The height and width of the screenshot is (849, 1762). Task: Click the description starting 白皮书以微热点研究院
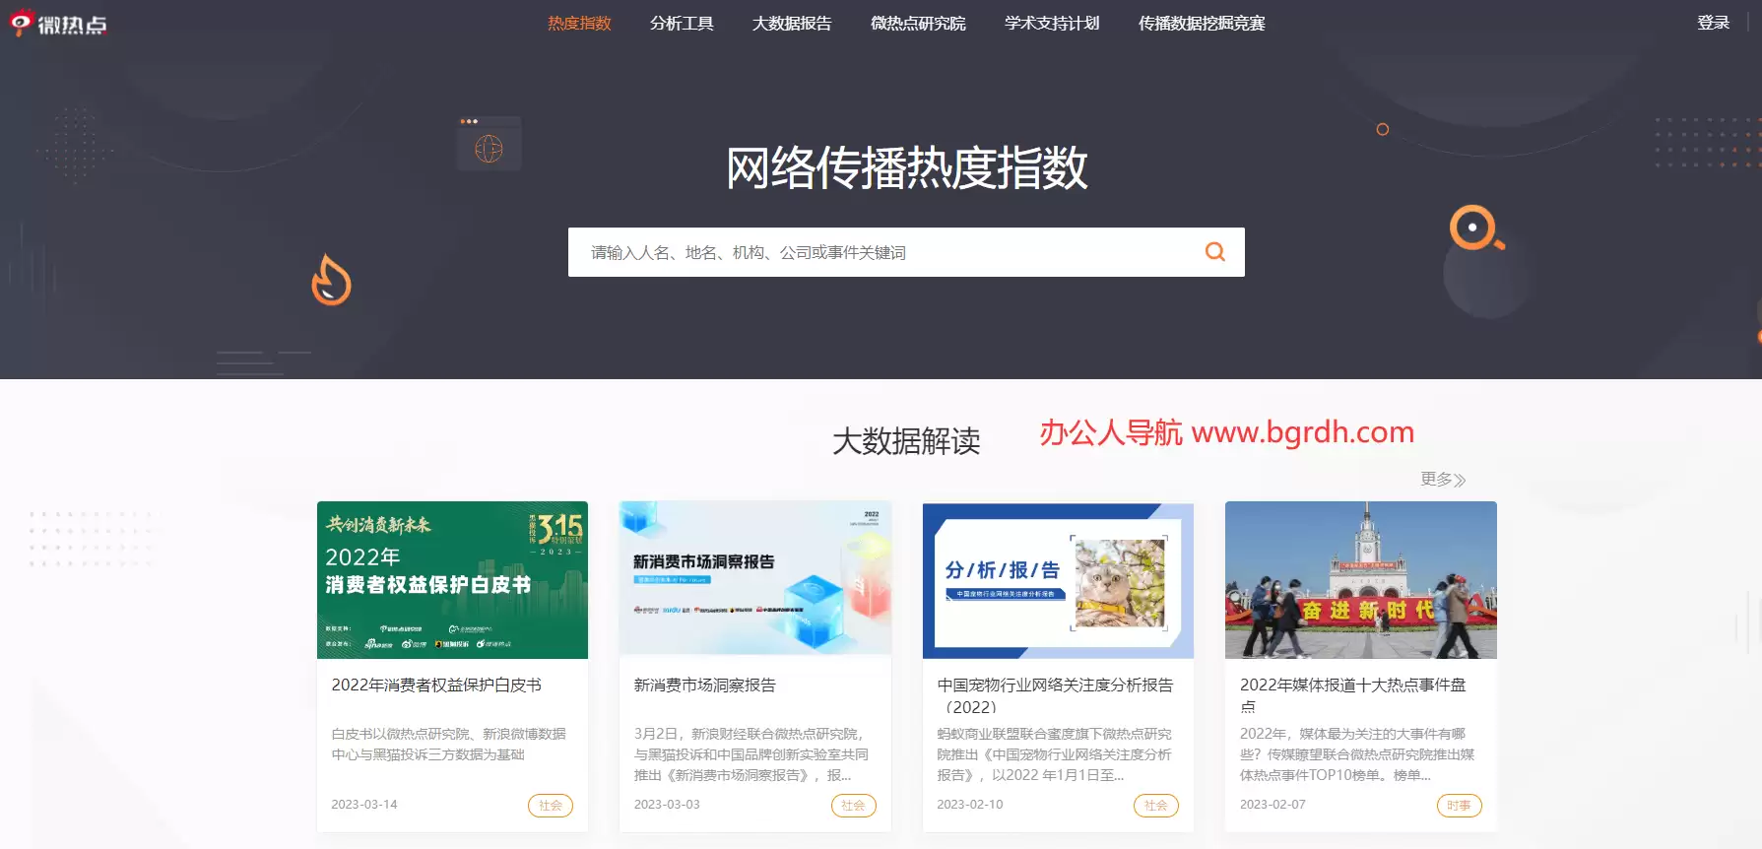click(x=448, y=744)
